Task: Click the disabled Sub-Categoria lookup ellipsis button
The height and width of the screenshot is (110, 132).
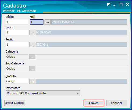Action: (32, 69)
